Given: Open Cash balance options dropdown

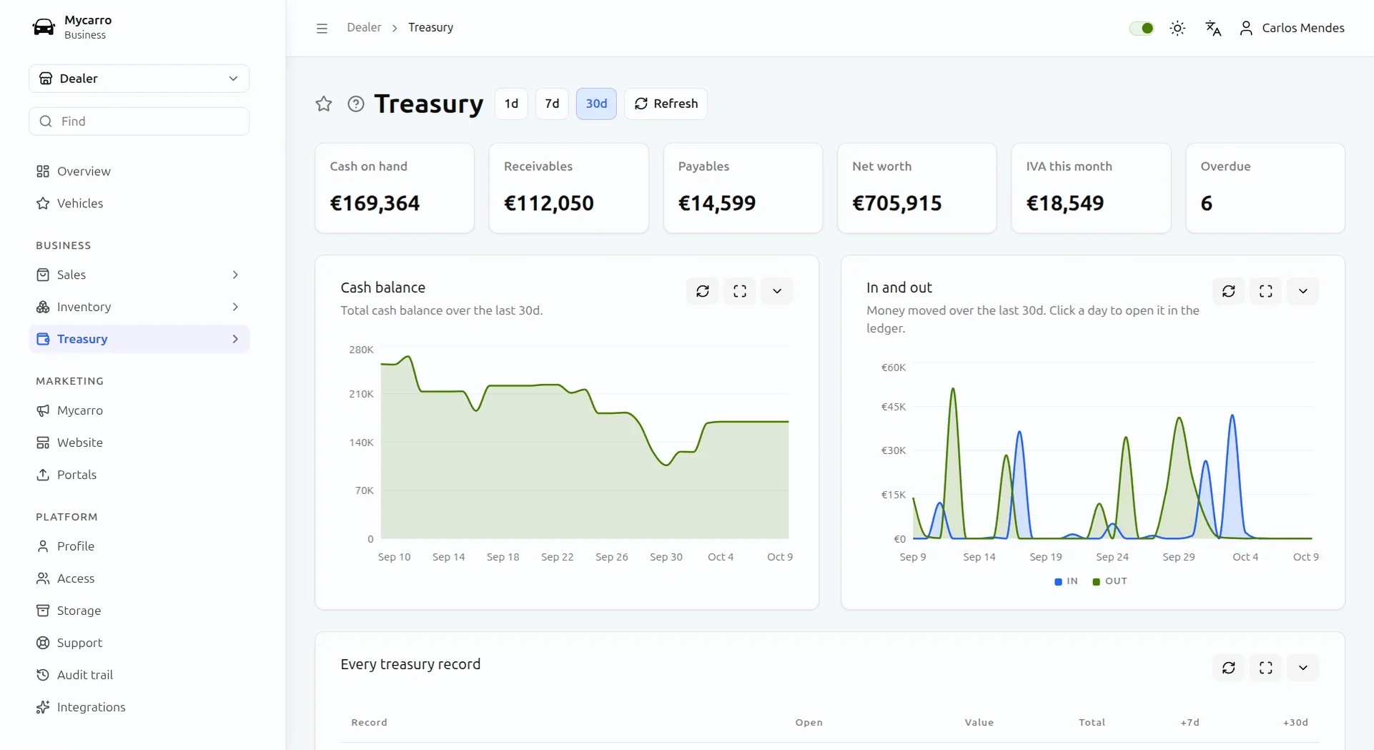Looking at the screenshot, I should point(777,291).
